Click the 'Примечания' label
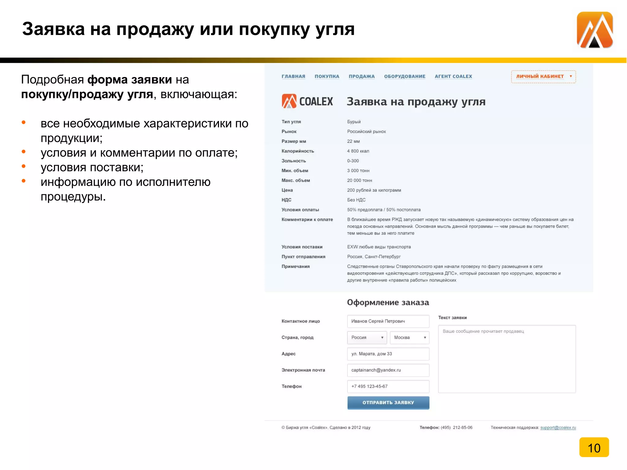The width and height of the screenshot is (627, 470). pyautogui.click(x=296, y=267)
